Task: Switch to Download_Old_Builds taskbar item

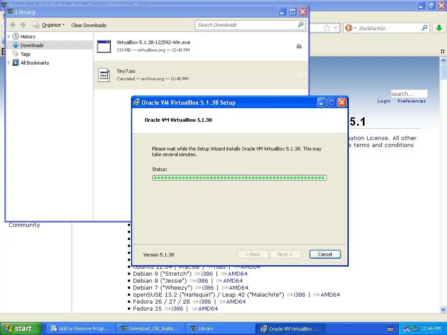Action: pyautogui.click(x=151, y=328)
